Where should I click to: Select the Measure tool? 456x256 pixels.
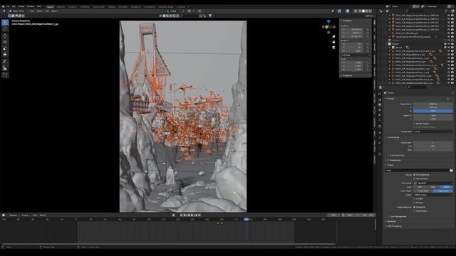pyautogui.click(x=5, y=68)
